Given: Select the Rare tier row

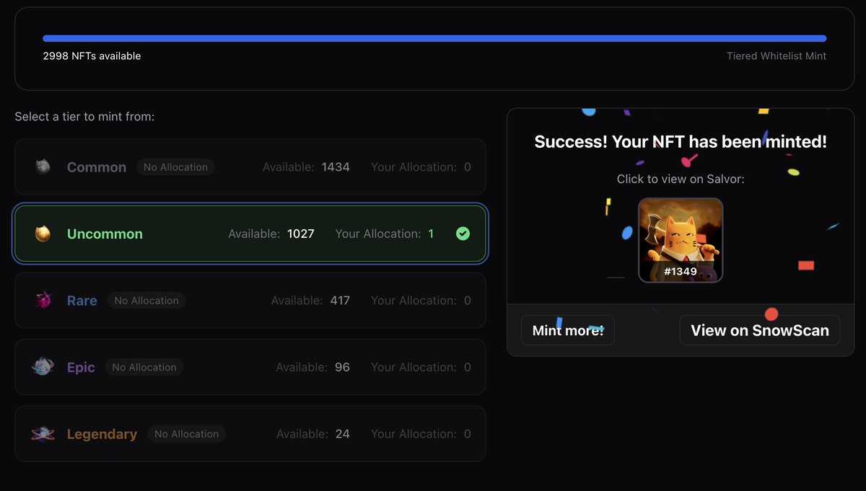Looking at the screenshot, I should (x=250, y=300).
